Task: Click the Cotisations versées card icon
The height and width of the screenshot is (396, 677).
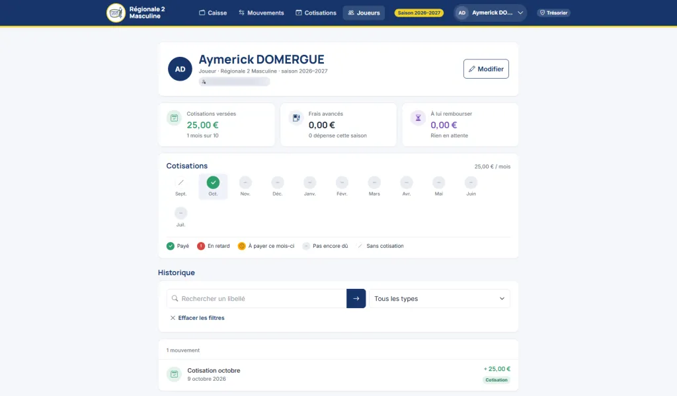Action: click(x=174, y=118)
